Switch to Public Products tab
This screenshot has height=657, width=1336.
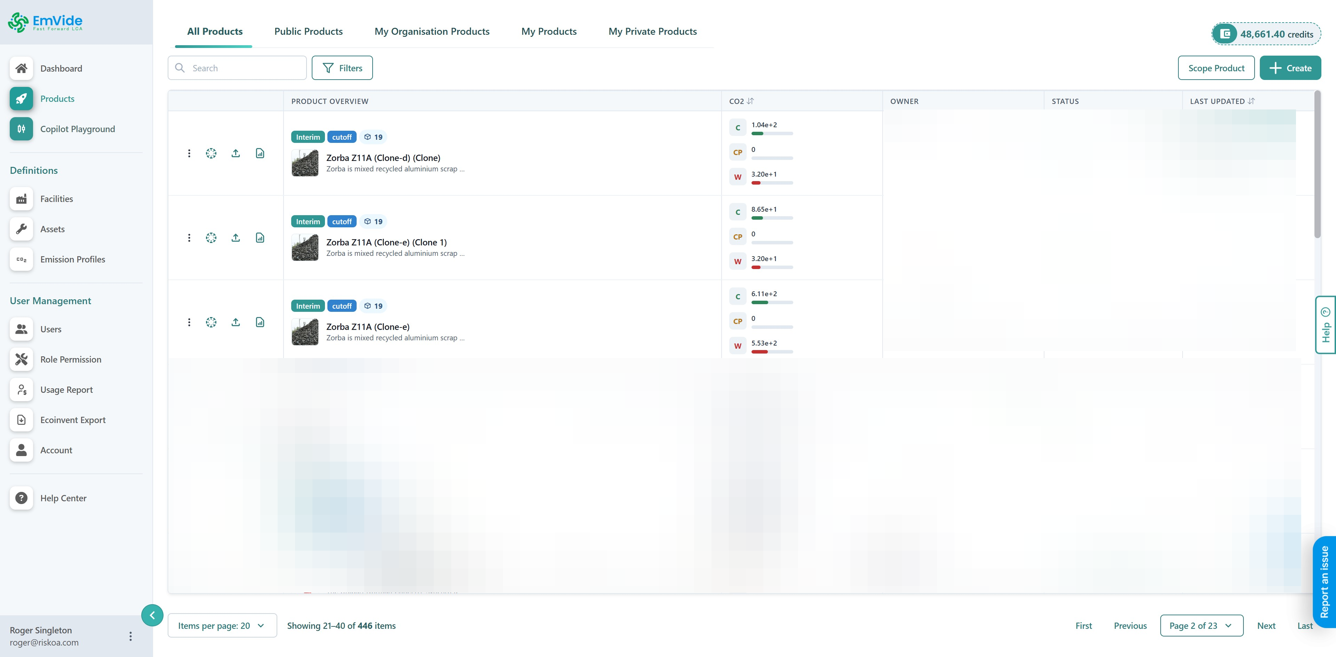coord(308,32)
